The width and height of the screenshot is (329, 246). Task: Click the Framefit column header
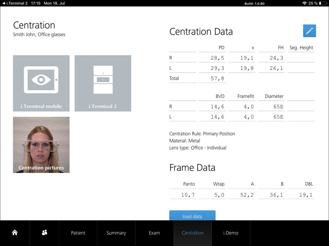[245, 96]
